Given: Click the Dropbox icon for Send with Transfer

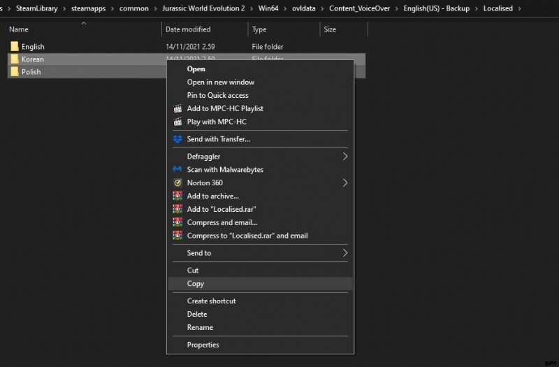Looking at the screenshot, I should click(177, 139).
